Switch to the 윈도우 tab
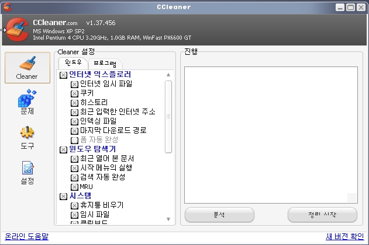The height and width of the screenshot is (245, 369). point(73,62)
